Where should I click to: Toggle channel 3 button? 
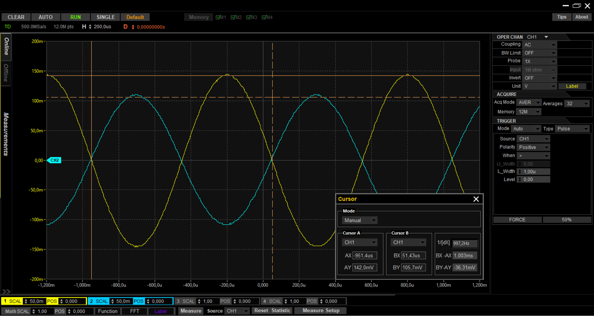(178, 301)
